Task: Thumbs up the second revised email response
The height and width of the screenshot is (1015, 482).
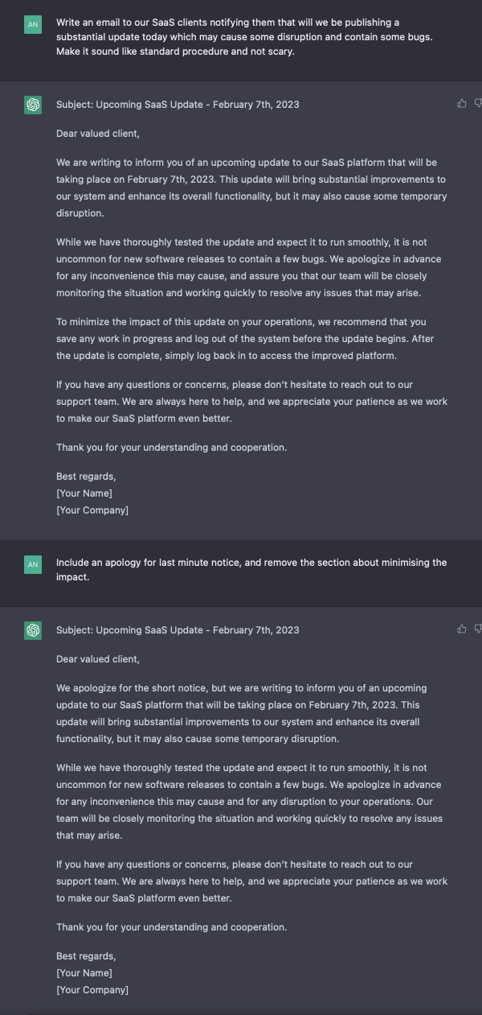Action: pyautogui.click(x=462, y=629)
